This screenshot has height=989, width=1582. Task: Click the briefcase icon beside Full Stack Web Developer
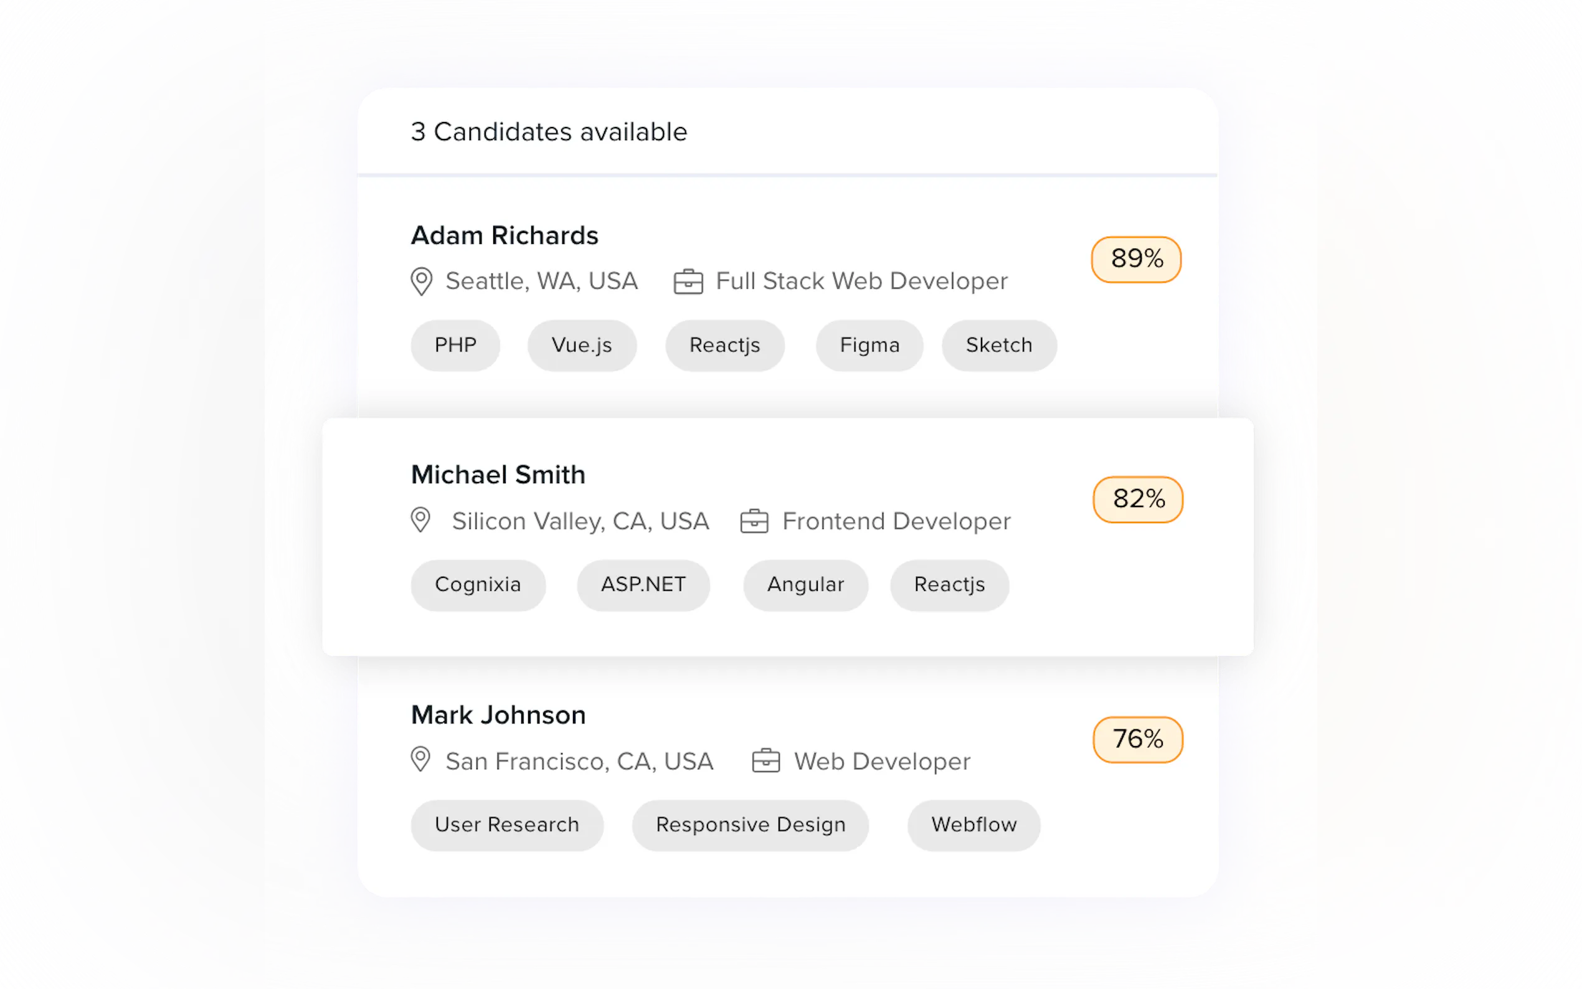(688, 282)
